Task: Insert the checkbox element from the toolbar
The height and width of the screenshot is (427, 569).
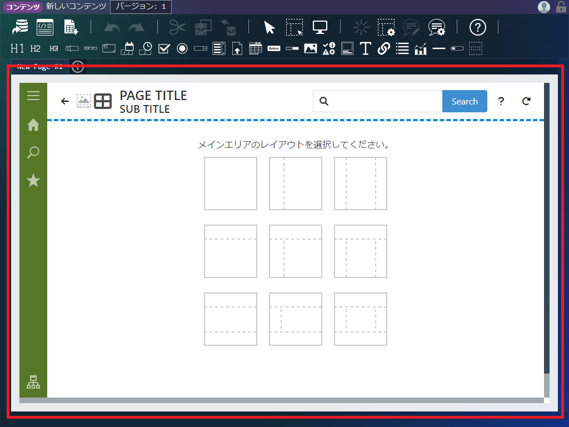Action: (x=164, y=48)
